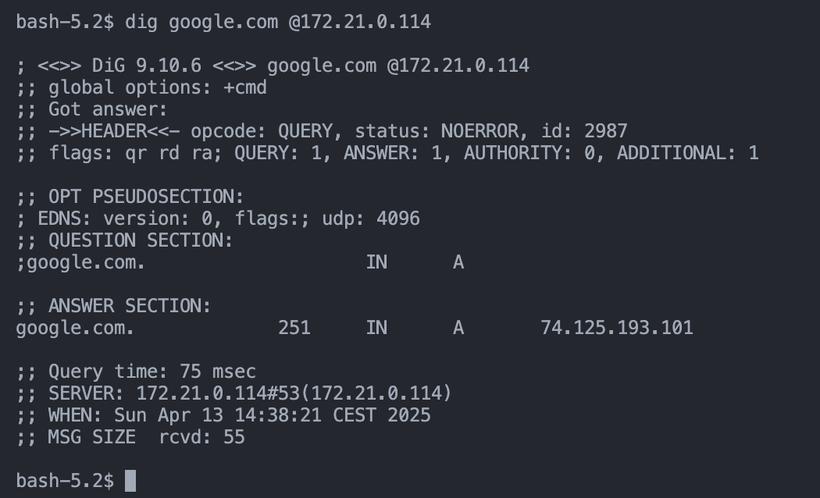Click the ADDITIONAL: 1 flag count

[x=688, y=153]
